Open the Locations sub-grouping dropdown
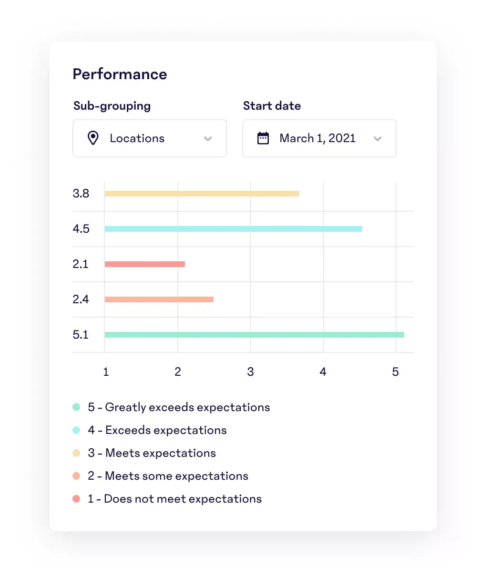Viewport: 491px width, 577px height. [x=149, y=138]
